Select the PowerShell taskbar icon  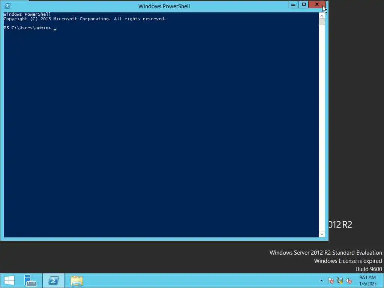54,280
